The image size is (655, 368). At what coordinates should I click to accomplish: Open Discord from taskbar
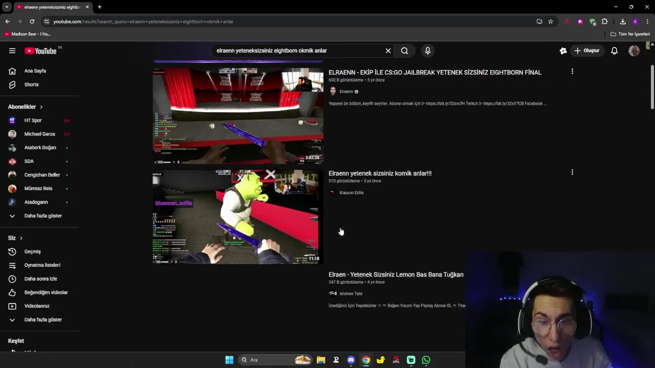[351, 360]
